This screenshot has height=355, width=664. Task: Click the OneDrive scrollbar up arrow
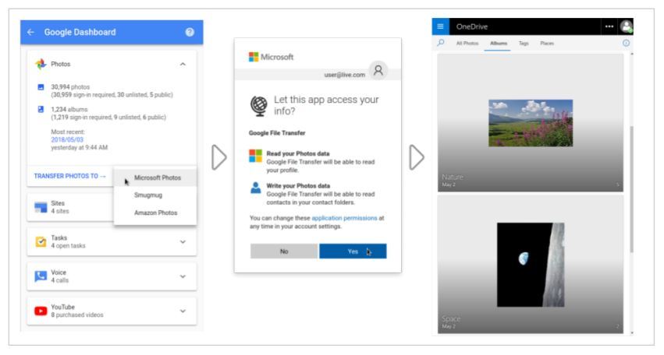tap(632, 54)
